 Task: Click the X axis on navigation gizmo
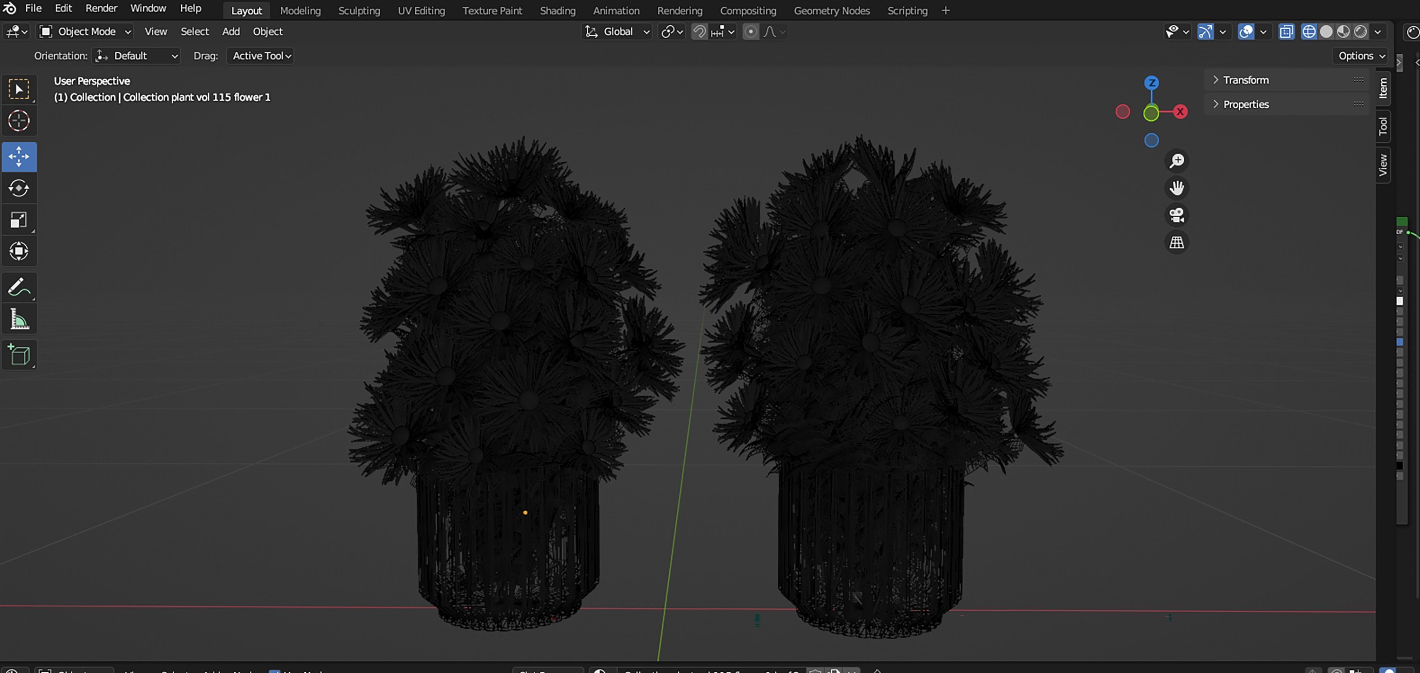point(1180,112)
